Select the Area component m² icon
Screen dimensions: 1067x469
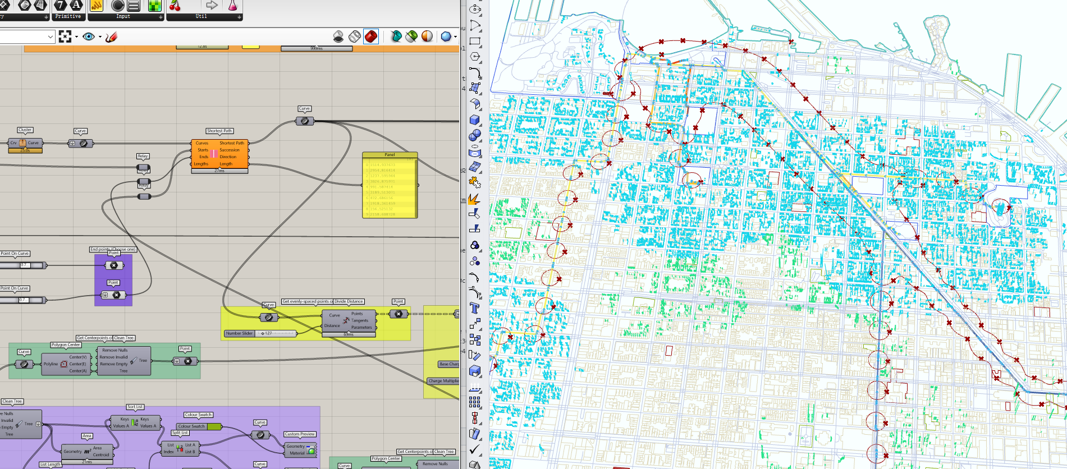(x=88, y=451)
